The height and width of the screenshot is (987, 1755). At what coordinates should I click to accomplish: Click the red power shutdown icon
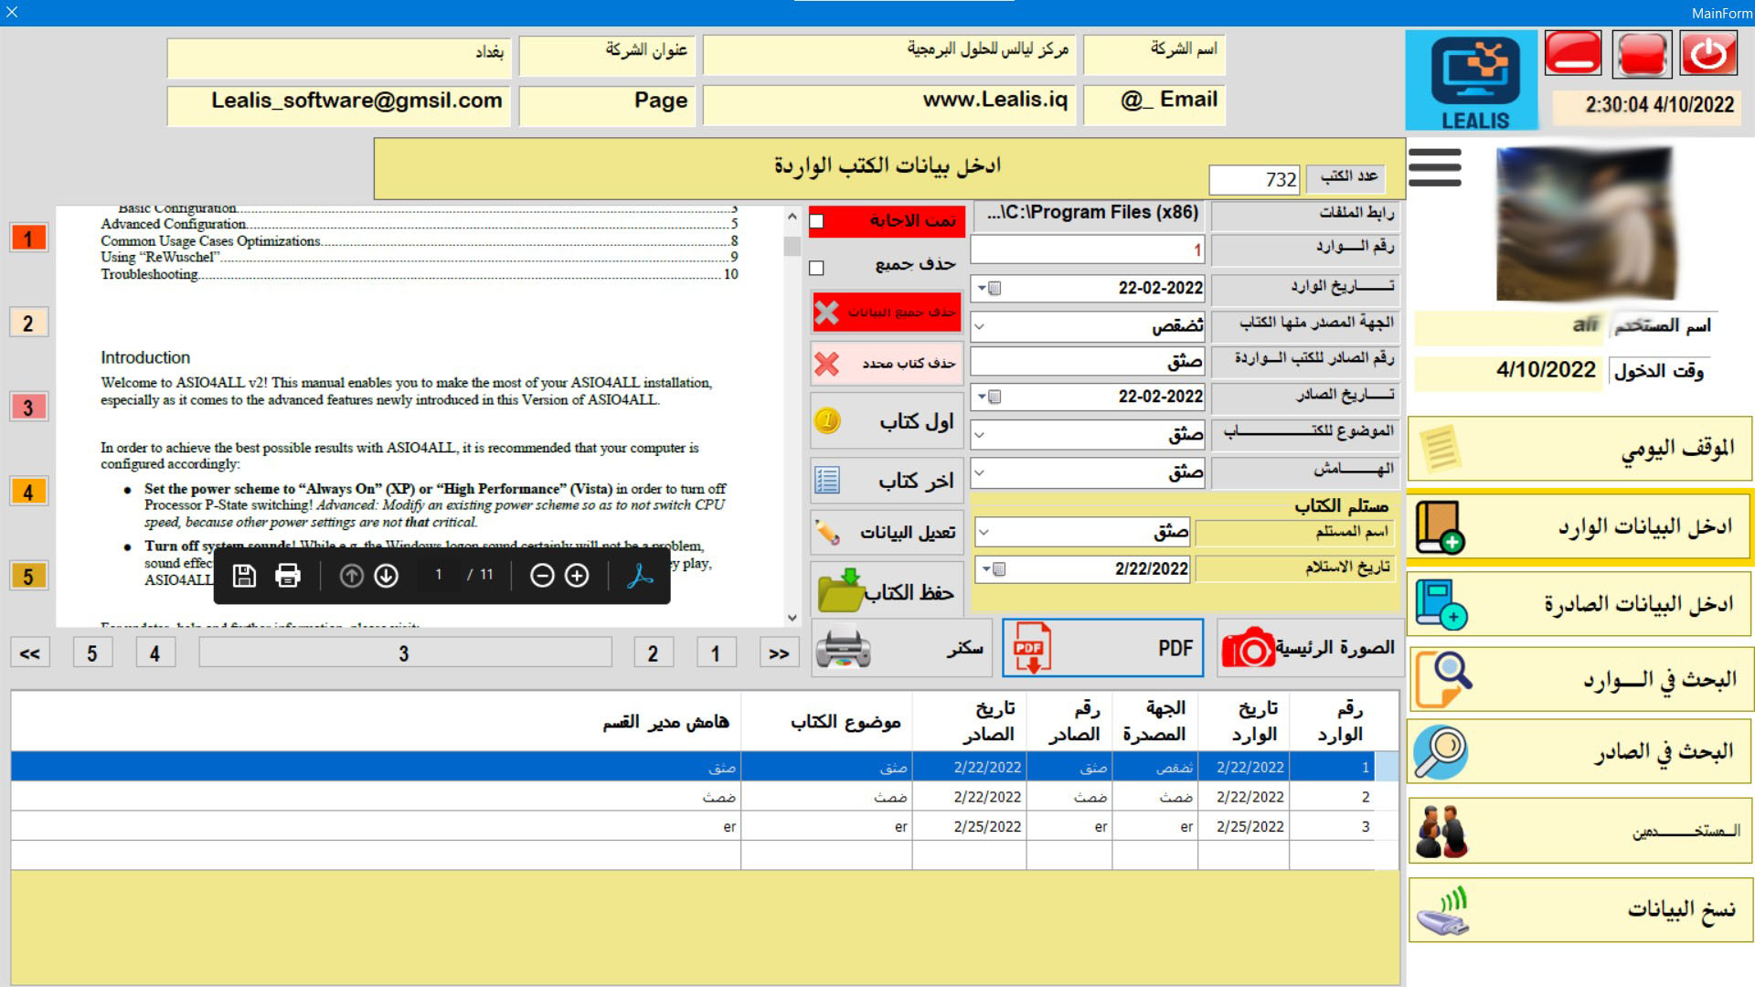click(1707, 53)
